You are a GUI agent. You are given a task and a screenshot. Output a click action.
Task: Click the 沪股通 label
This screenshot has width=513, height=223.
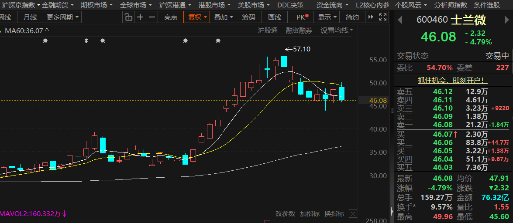(268, 30)
